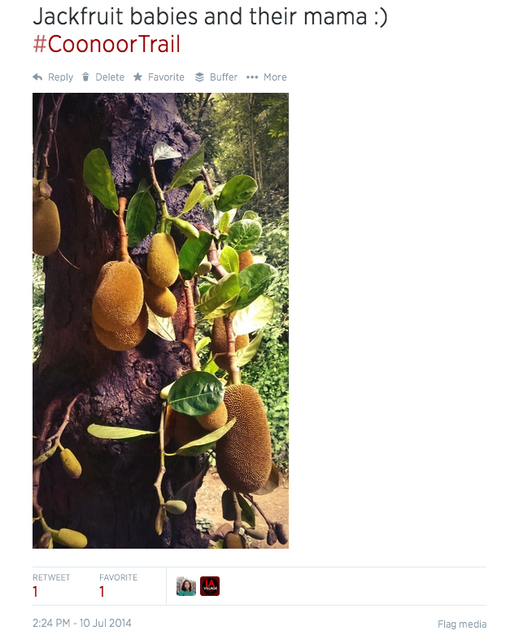
Task: Click the Reply arrow icon
Action: (37, 77)
